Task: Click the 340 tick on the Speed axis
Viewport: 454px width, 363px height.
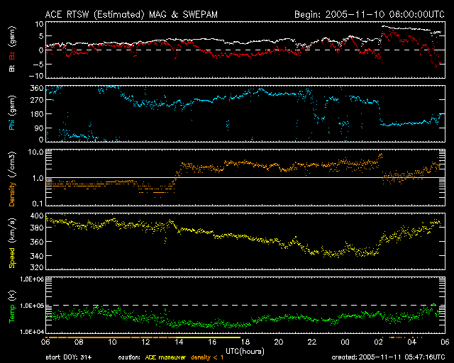Action: (x=37, y=256)
